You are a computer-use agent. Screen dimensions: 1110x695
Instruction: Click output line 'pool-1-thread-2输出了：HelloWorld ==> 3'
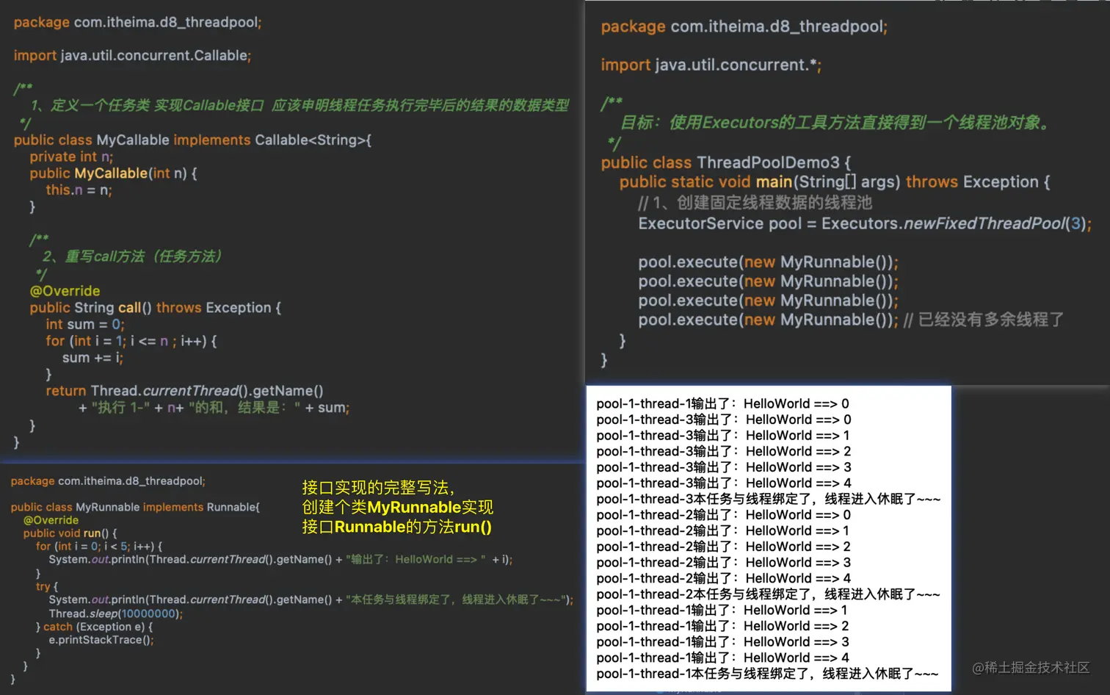click(724, 563)
